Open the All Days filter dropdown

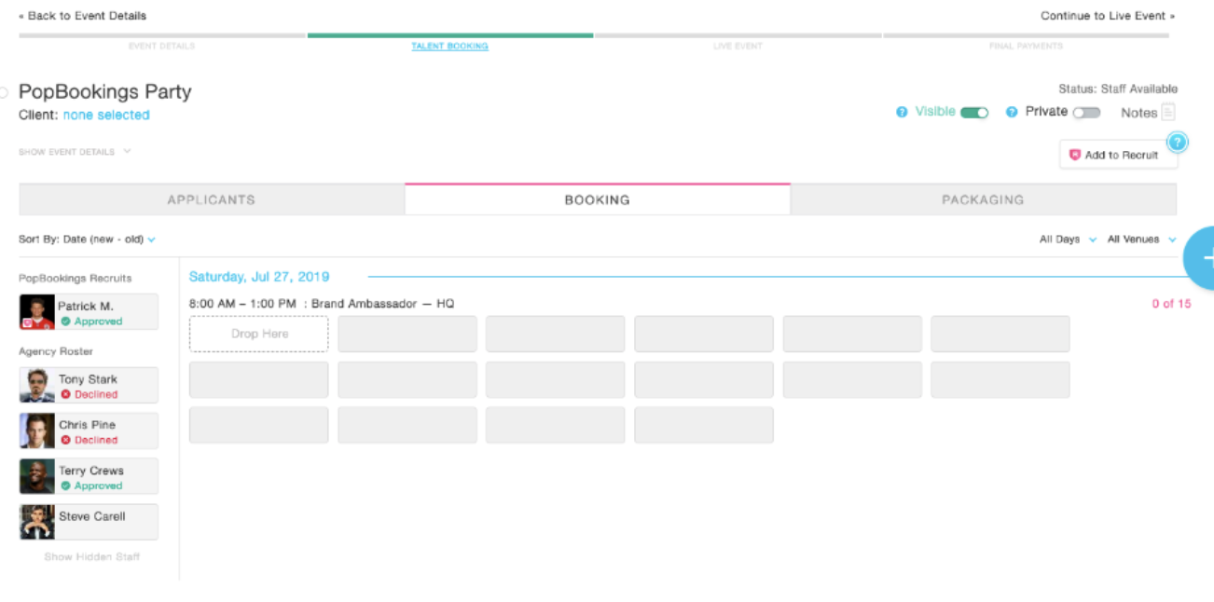pos(1068,239)
